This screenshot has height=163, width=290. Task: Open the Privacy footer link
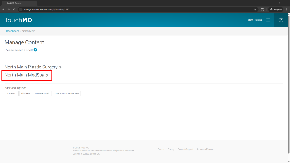coord(171,149)
